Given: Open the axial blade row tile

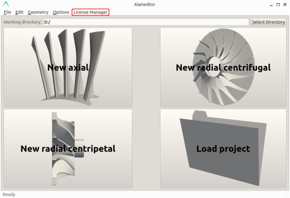Looking at the screenshot, I should pos(68,67).
